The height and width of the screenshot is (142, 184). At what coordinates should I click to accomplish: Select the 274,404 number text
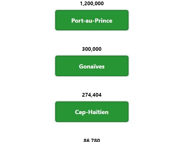(x=92, y=95)
